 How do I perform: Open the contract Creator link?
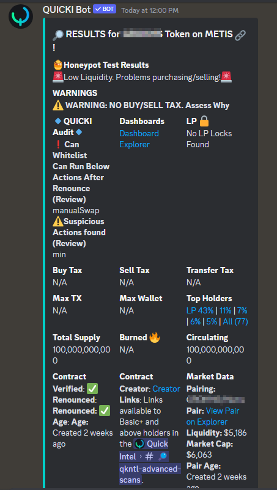(166, 389)
